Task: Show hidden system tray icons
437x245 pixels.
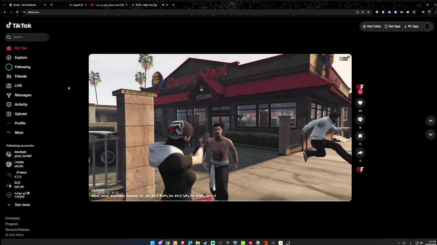Action: tap(398, 243)
